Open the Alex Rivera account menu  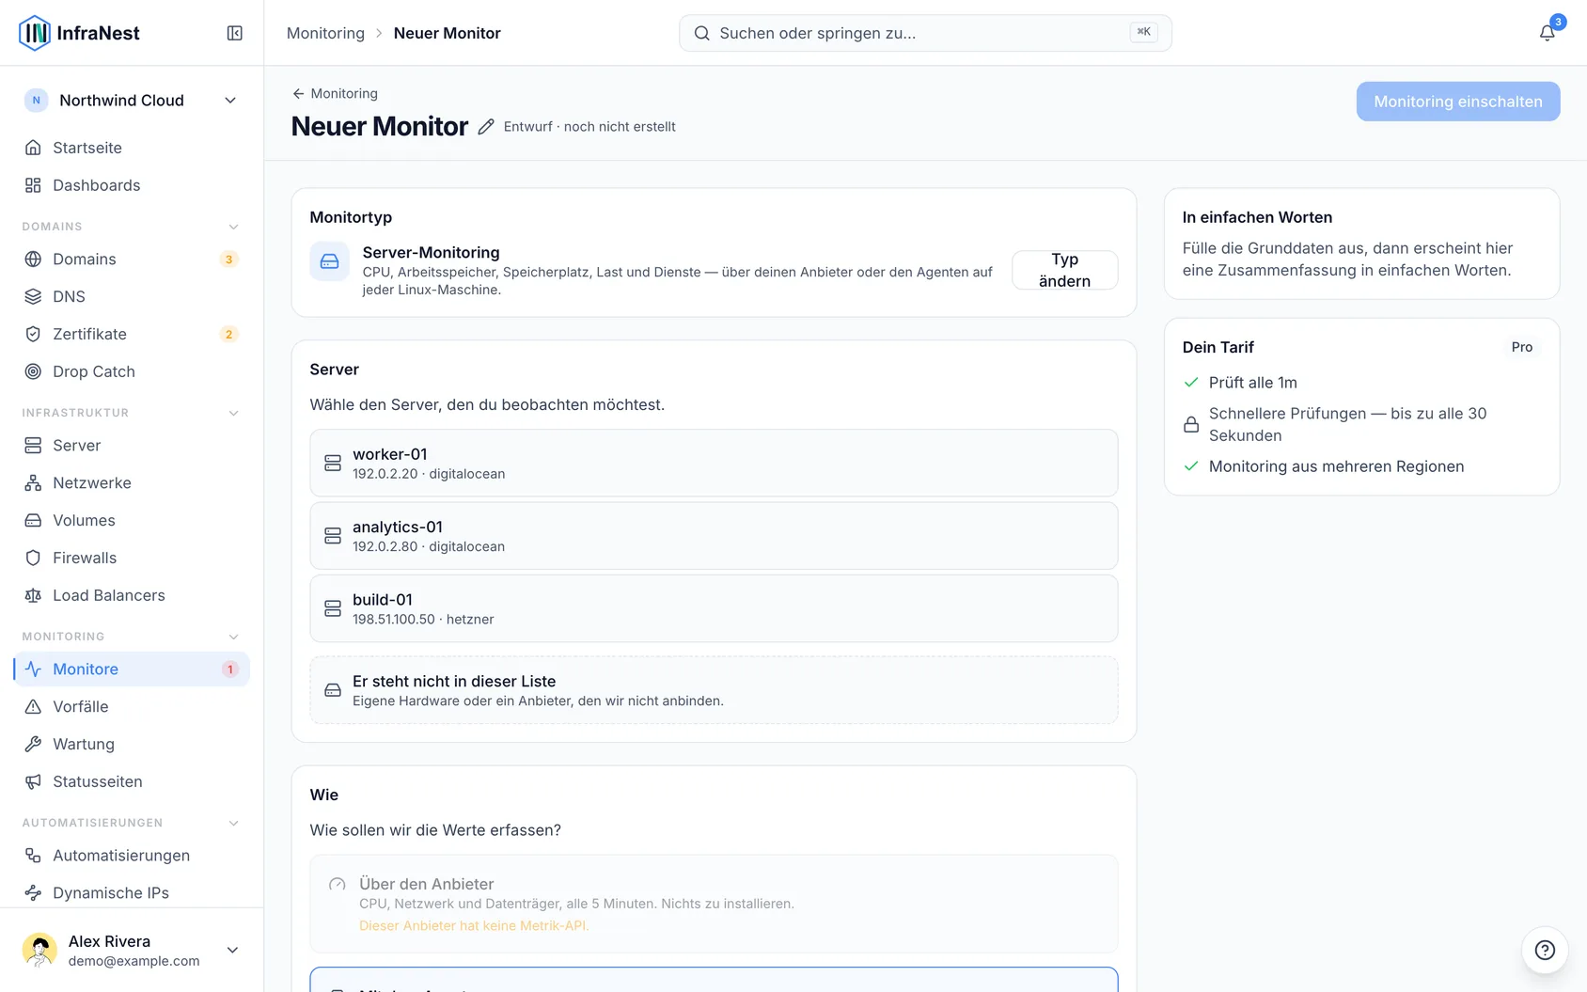132,950
